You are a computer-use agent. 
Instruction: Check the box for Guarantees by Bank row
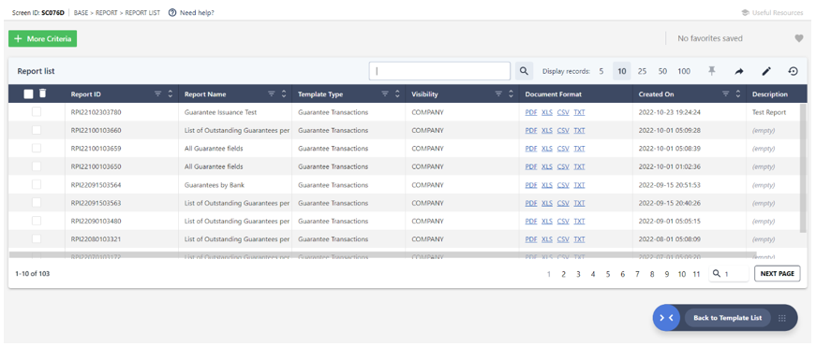(37, 184)
